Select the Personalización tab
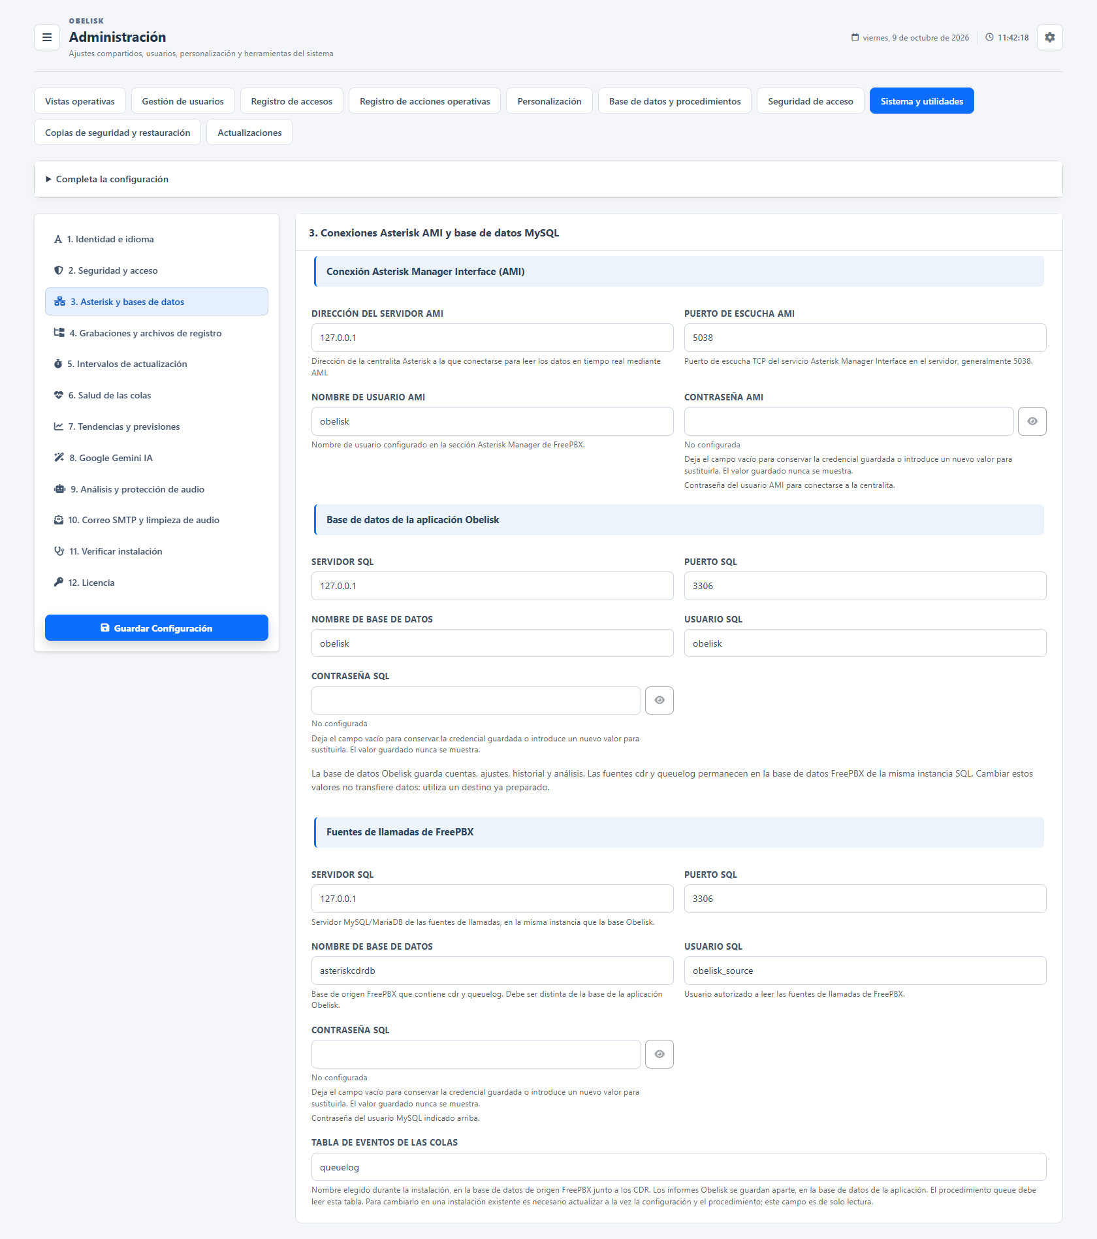1097x1239 pixels. [x=549, y=101]
